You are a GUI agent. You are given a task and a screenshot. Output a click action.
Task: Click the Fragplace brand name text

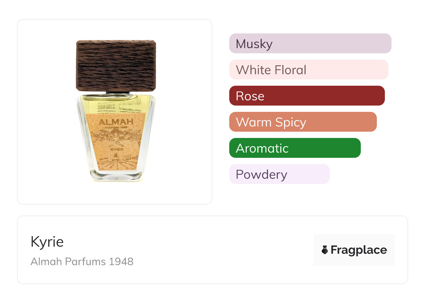[x=359, y=250]
